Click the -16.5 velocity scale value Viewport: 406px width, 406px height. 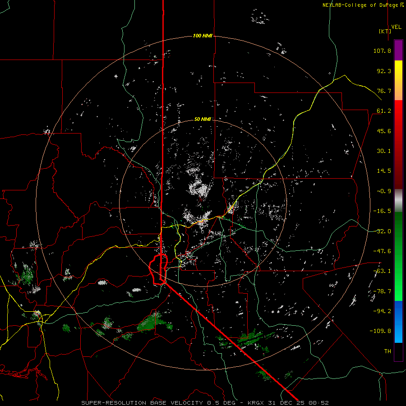(382, 211)
